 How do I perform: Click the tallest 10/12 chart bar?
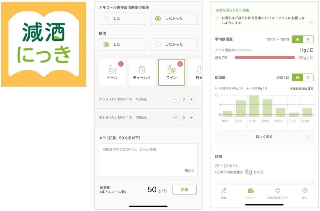coord(254,106)
